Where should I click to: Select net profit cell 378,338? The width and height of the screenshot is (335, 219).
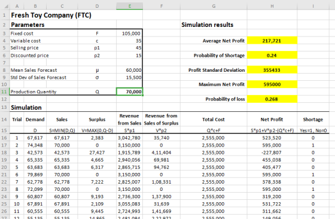tap(272, 182)
